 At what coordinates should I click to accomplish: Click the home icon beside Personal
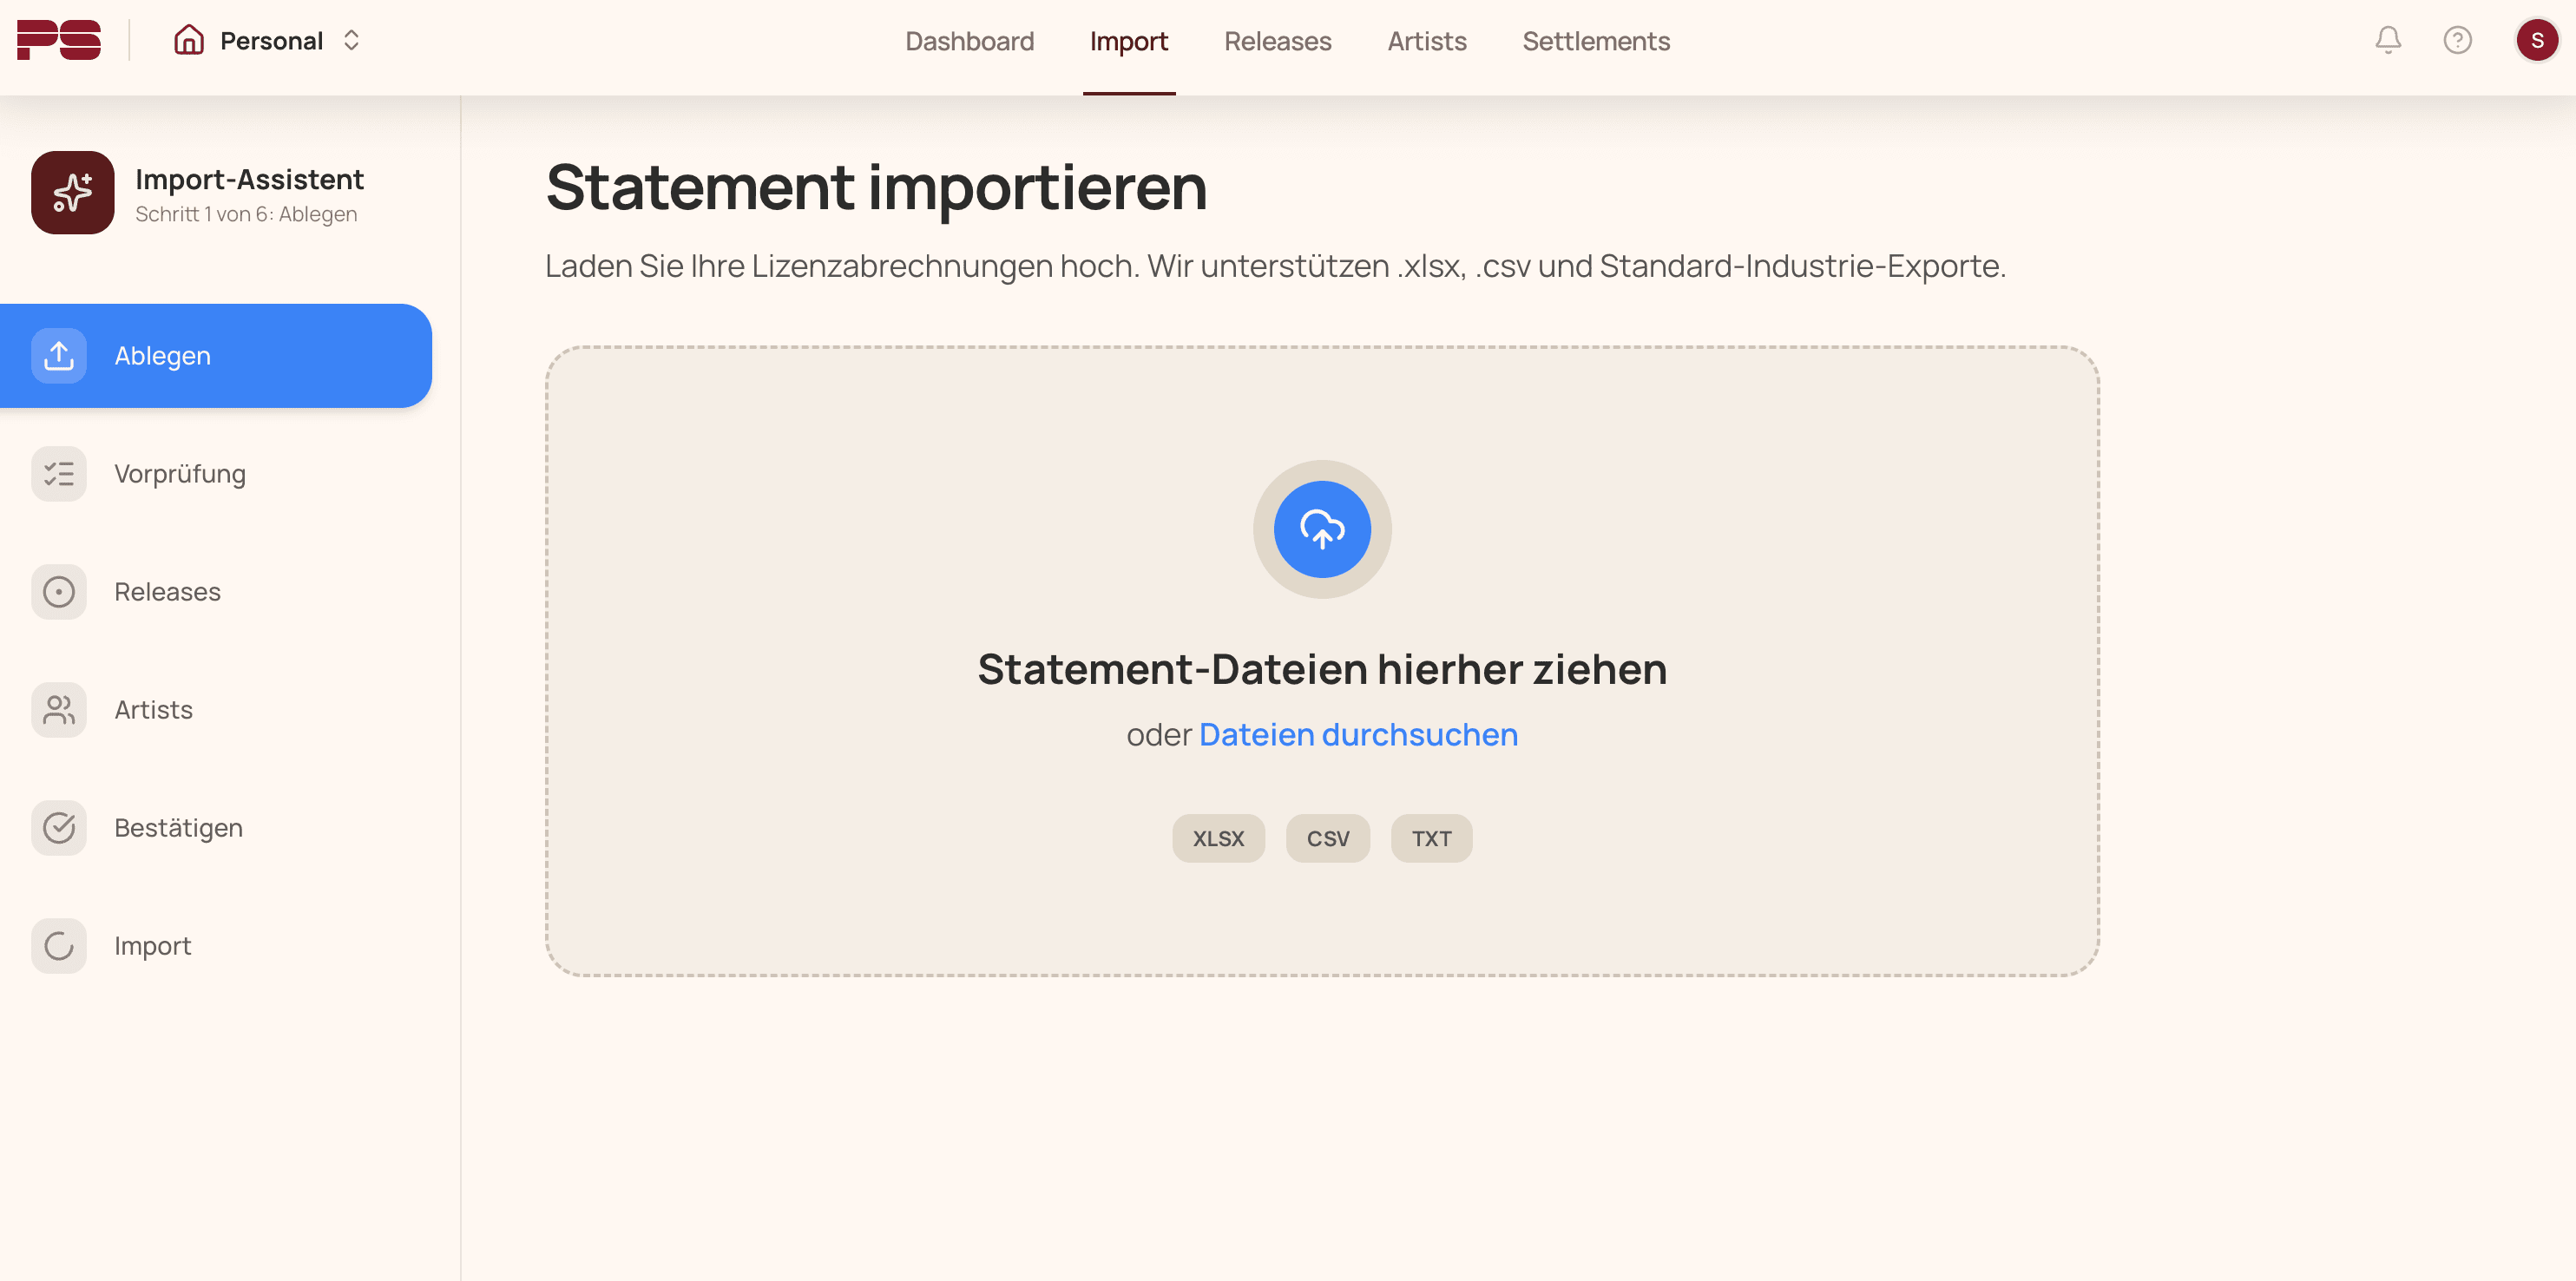(x=189, y=40)
